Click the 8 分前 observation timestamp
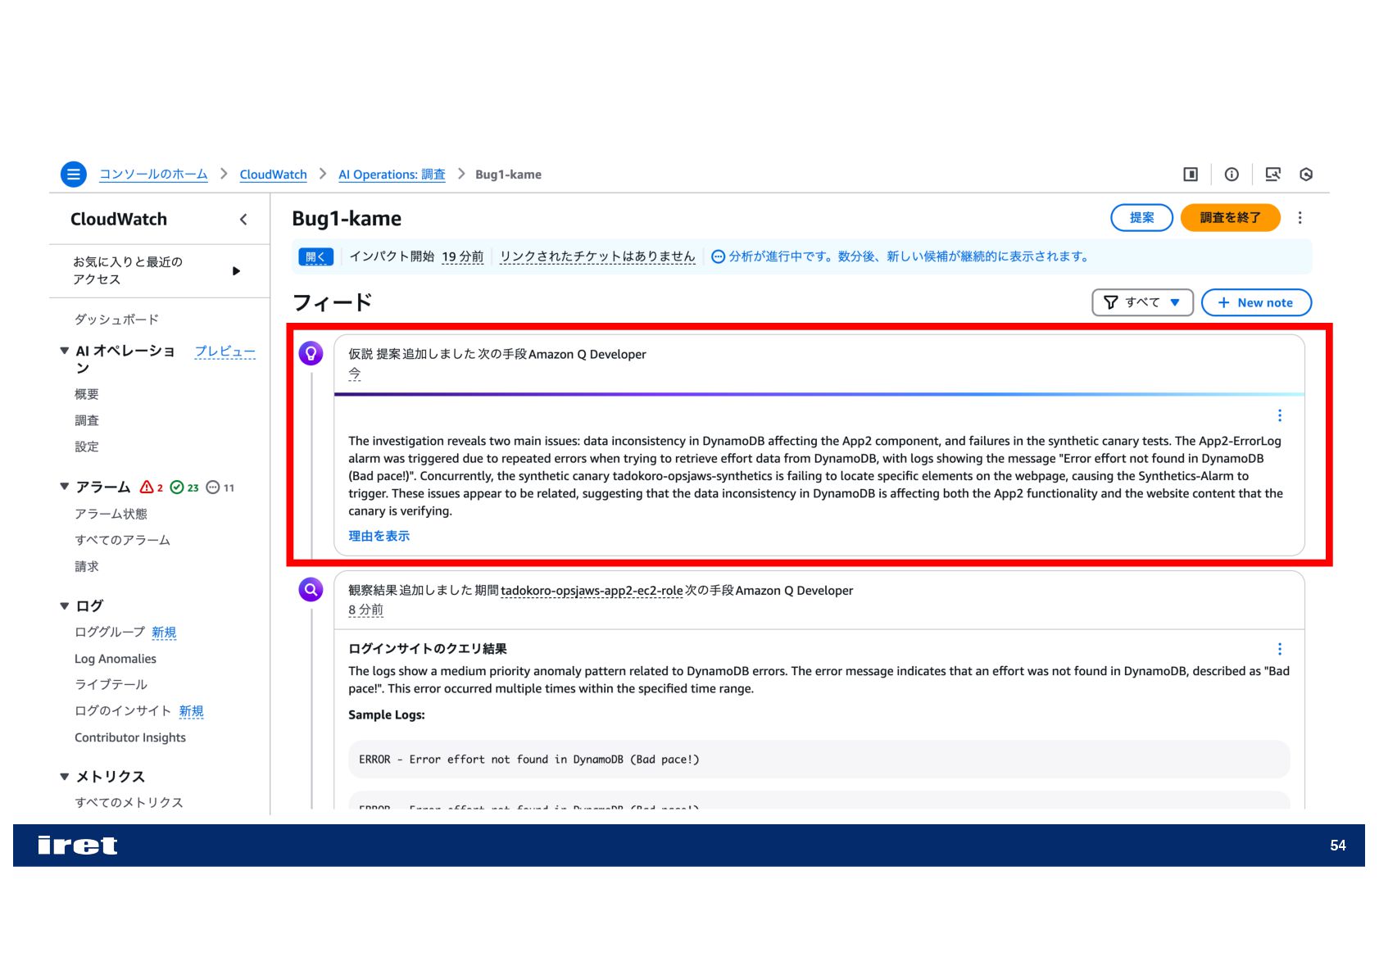The height and width of the screenshot is (975, 1379). [x=365, y=610]
